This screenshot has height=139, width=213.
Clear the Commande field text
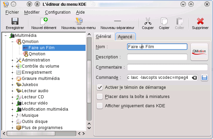(x=194, y=78)
